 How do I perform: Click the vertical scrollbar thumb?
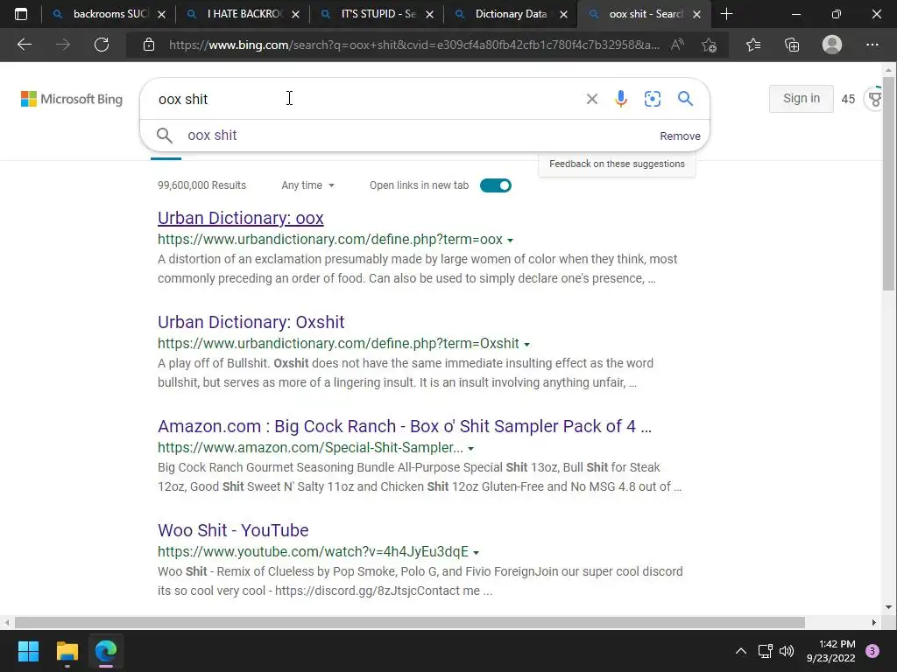888,184
